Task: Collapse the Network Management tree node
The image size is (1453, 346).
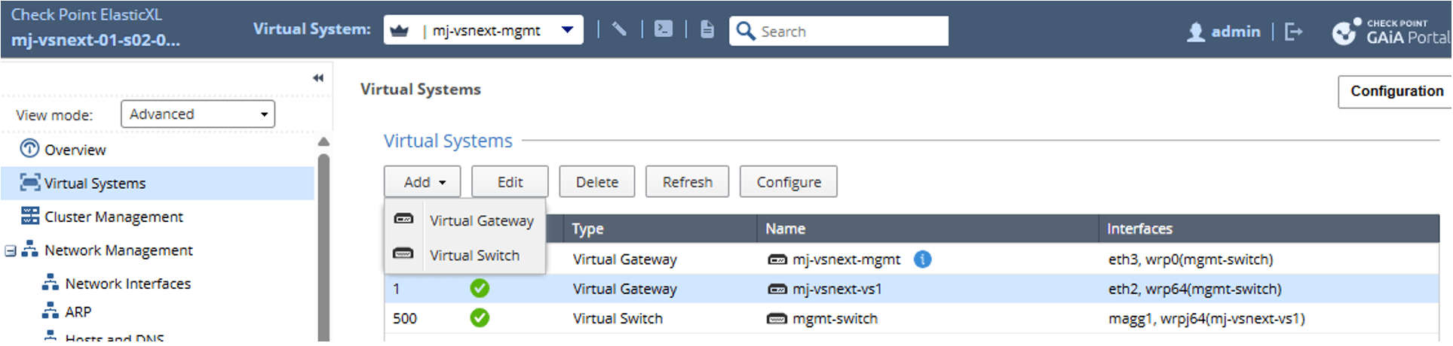Action: pyautogui.click(x=11, y=250)
